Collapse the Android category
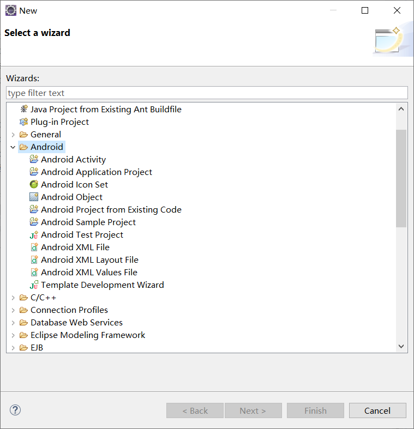Viewport: 414px width, 429px height. 13,147
